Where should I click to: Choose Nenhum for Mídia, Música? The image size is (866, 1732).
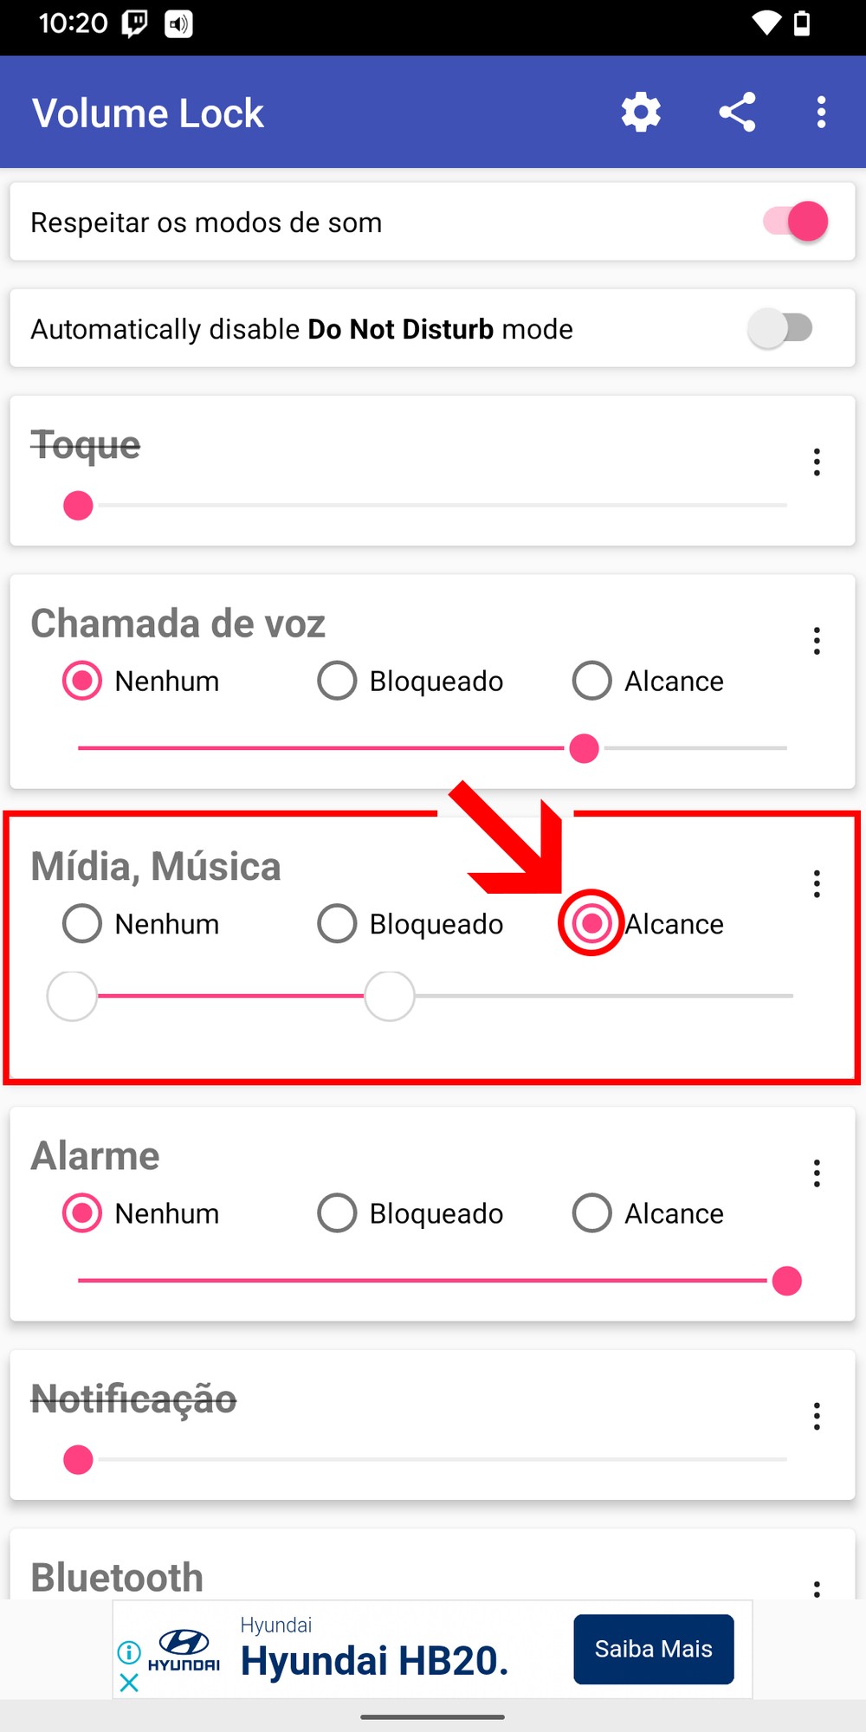(x=82, y=923)
